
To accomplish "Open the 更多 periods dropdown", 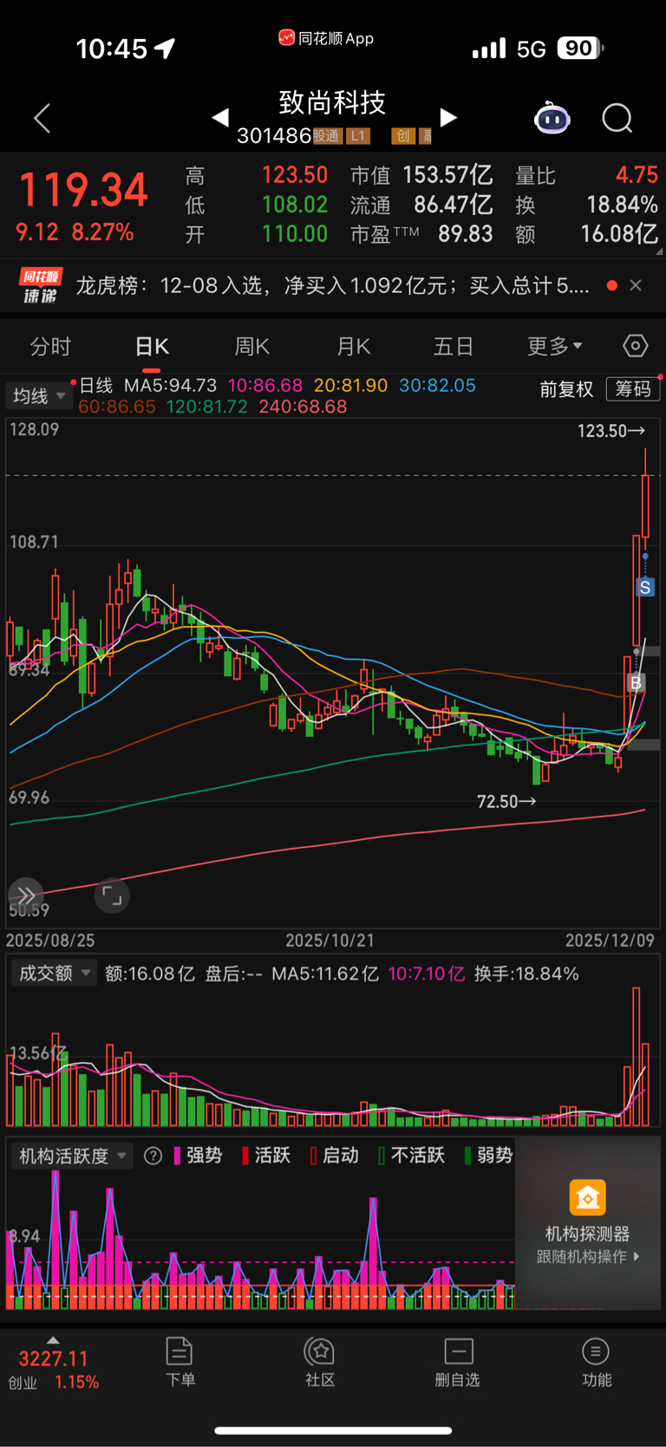I will click(555, 347).
